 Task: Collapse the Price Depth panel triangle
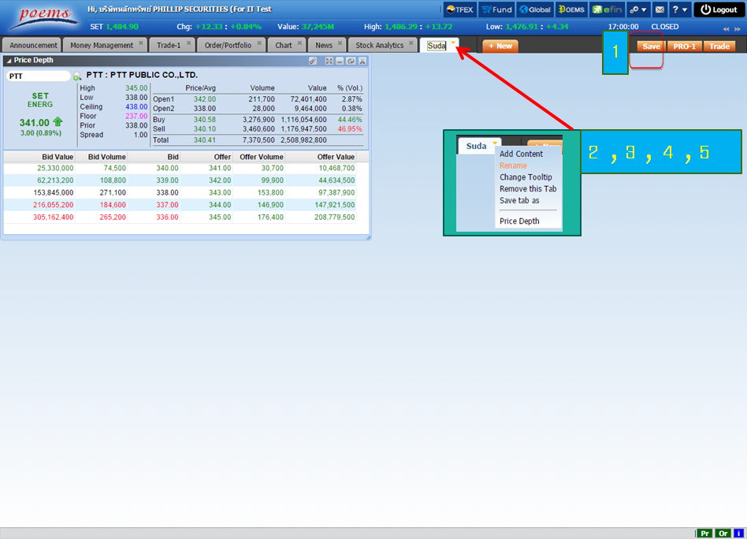[9, 61]
